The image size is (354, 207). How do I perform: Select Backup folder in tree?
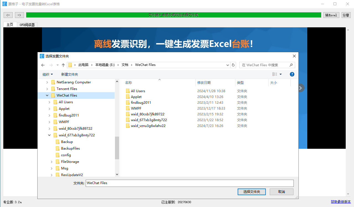[67, 142]
